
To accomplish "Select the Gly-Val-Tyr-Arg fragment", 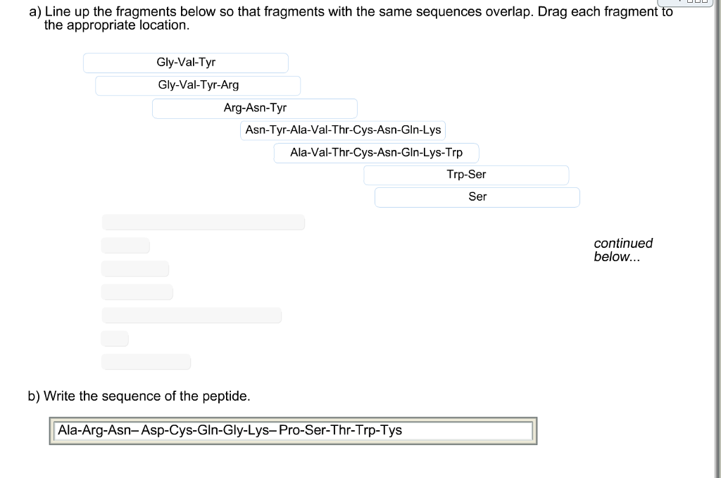I will tap(198, 85).
